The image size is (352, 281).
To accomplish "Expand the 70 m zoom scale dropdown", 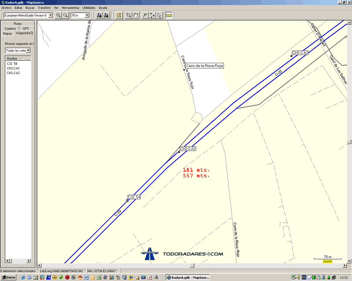I will pyautogui.click(x=87, y=15).
